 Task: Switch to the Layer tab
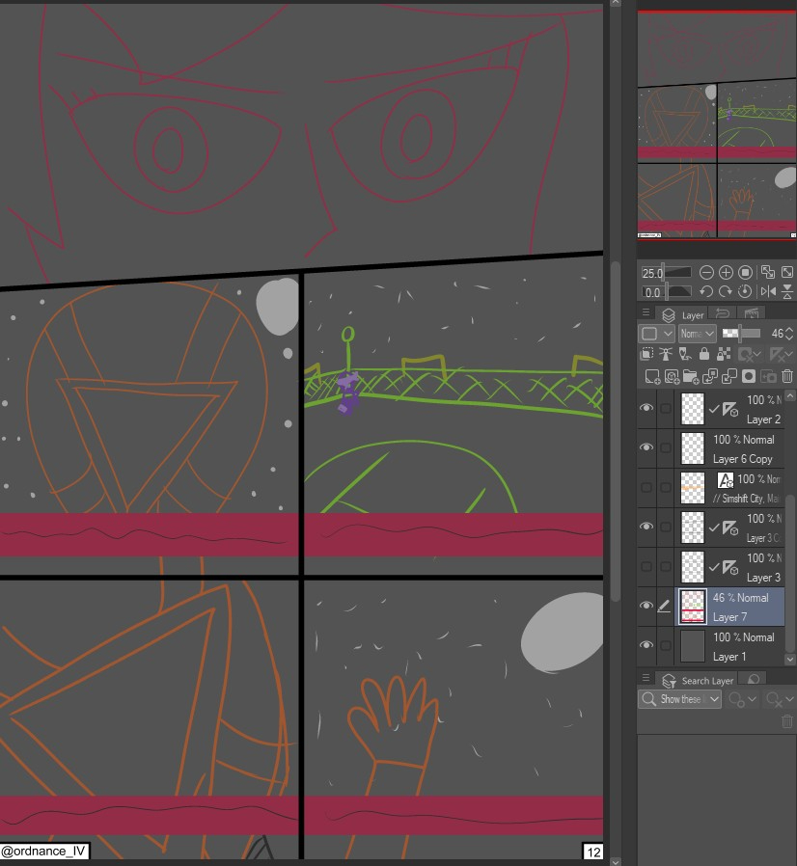[x=684, y=314]
